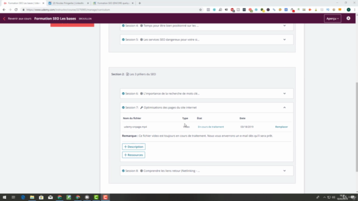Image resolution: width=358 pixels, height=201 pixels.
Task: Click the État column header
Action: click(x=200, y=118)
